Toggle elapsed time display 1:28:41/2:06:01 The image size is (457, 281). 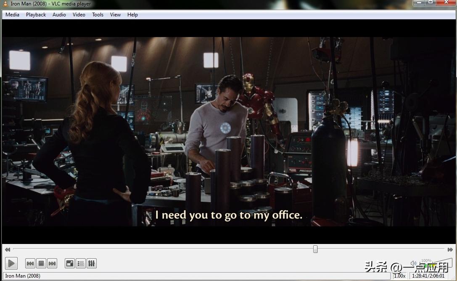click(428, 276)
